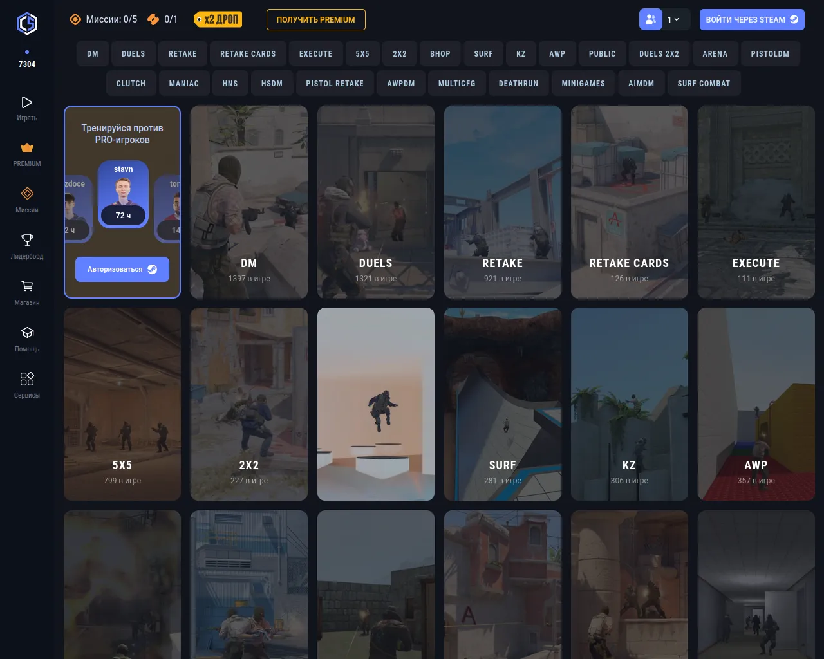The height and width of the screenshot is (659, 824).
Task: Expand the party size dropdown
Action: [674, 19]
